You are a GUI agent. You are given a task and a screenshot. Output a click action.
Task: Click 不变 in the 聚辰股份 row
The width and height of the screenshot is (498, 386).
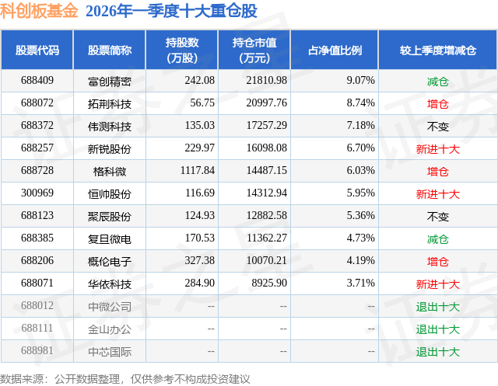point(438,217)
